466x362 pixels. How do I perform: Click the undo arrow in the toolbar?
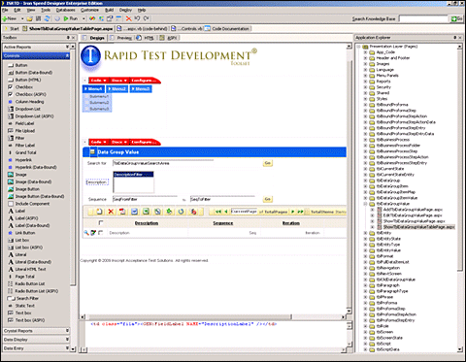point(137,18)
